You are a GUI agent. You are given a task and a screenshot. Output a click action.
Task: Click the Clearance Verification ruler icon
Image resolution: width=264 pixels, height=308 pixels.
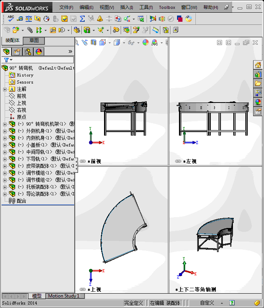155,30
